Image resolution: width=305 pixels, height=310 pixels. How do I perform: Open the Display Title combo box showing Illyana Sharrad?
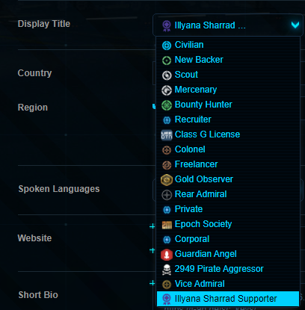point(228,25)
